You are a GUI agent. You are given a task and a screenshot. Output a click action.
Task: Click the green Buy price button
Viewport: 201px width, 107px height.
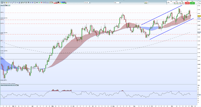tap(192, 3)
